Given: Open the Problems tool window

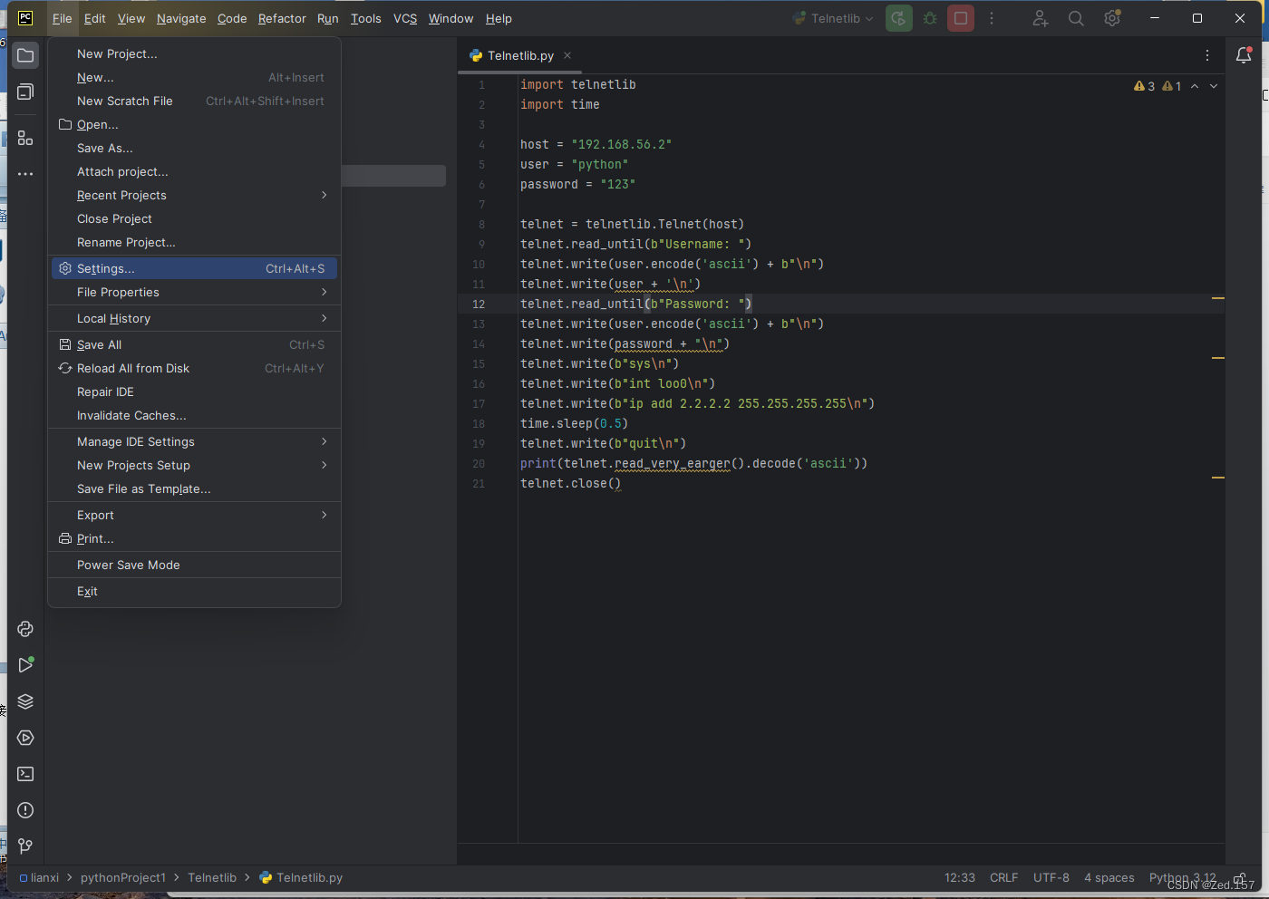Looking at the screenshot, I should (24, 809).
